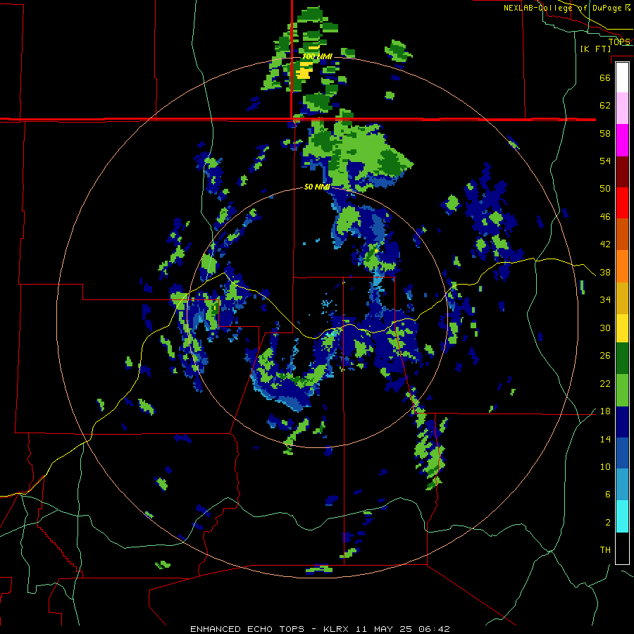The height and width of the screenshot is (634, 634).
Task: Select the dark green legend swatch
Action: (622, 359)
